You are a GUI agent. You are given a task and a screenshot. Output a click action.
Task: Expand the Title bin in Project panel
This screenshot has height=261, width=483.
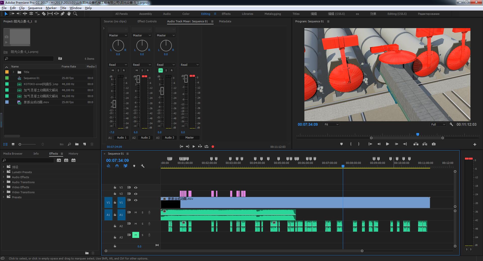[14, 72]
